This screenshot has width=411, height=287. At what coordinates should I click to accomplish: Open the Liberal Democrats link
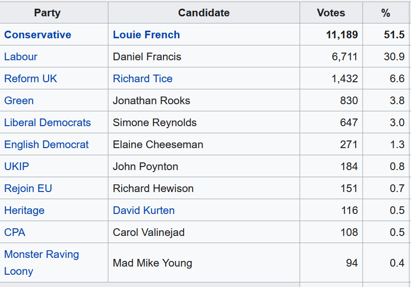pos(48,123)
